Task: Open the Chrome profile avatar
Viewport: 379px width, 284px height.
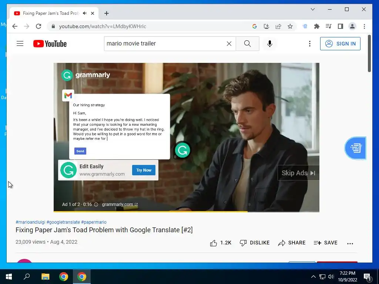Action: point(352,26)
